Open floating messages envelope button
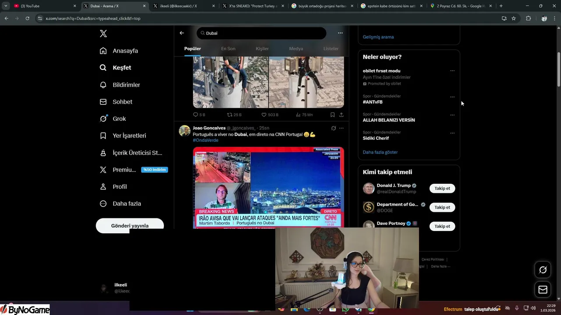This screenshot has height=315, width=561. click(543, 290)
